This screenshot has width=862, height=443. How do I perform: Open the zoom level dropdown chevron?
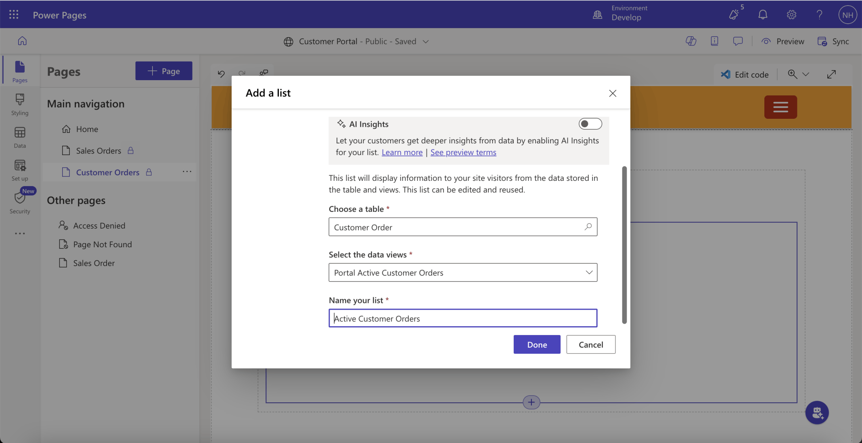tap(806, 75)
